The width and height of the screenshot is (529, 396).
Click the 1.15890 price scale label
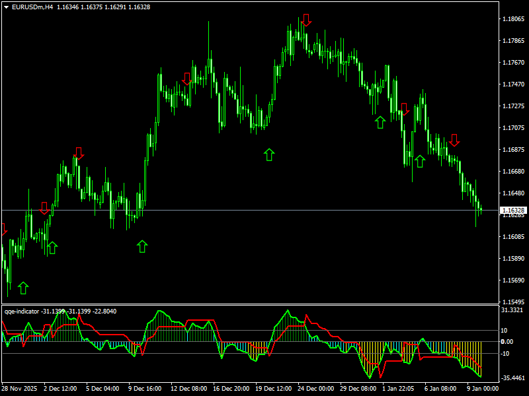tap(514, 258)
